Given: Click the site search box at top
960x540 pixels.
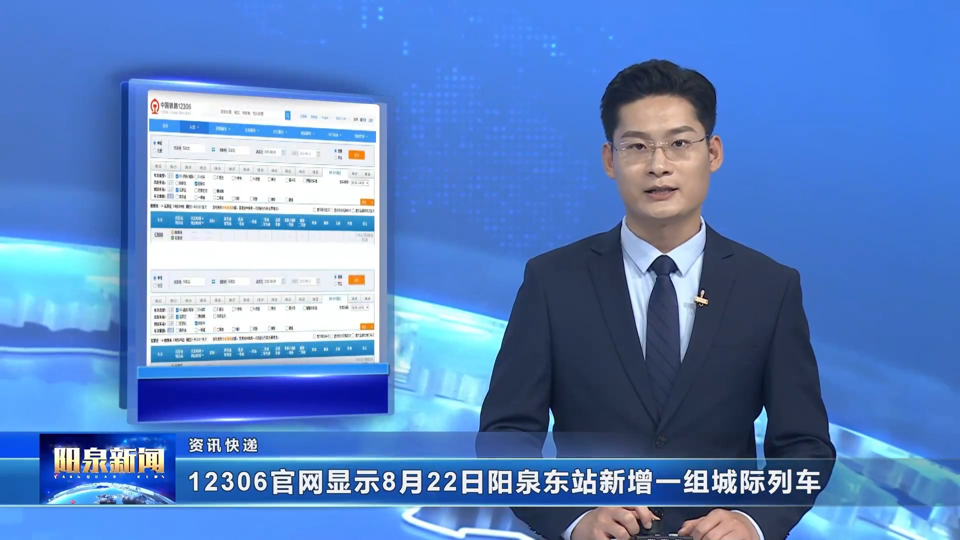Looking at the screenshot, I should click(x=251, y=113).
